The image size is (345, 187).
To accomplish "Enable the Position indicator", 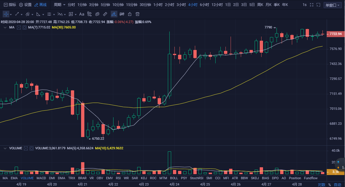I will click(x=295, y=178).
